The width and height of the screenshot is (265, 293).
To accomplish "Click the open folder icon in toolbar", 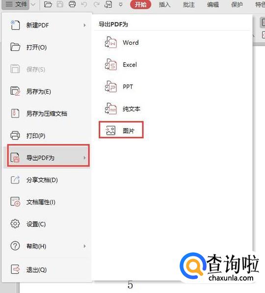I will point(48,4).
